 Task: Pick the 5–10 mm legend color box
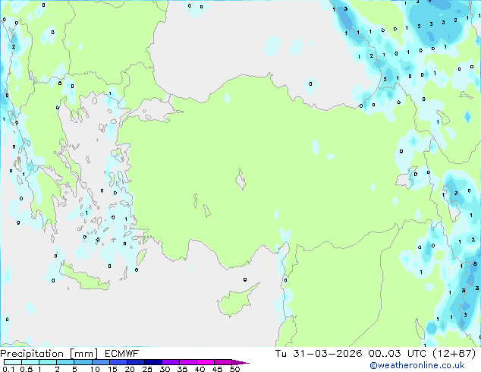pyautogui.click(x=83, y=362)
